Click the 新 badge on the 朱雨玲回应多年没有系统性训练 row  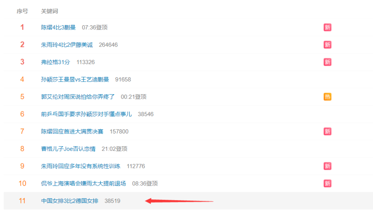(327, 166)
